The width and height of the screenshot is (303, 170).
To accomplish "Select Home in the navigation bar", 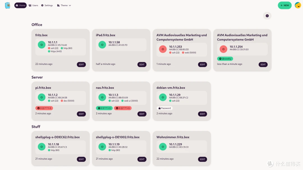I will [x=20, y=5].
